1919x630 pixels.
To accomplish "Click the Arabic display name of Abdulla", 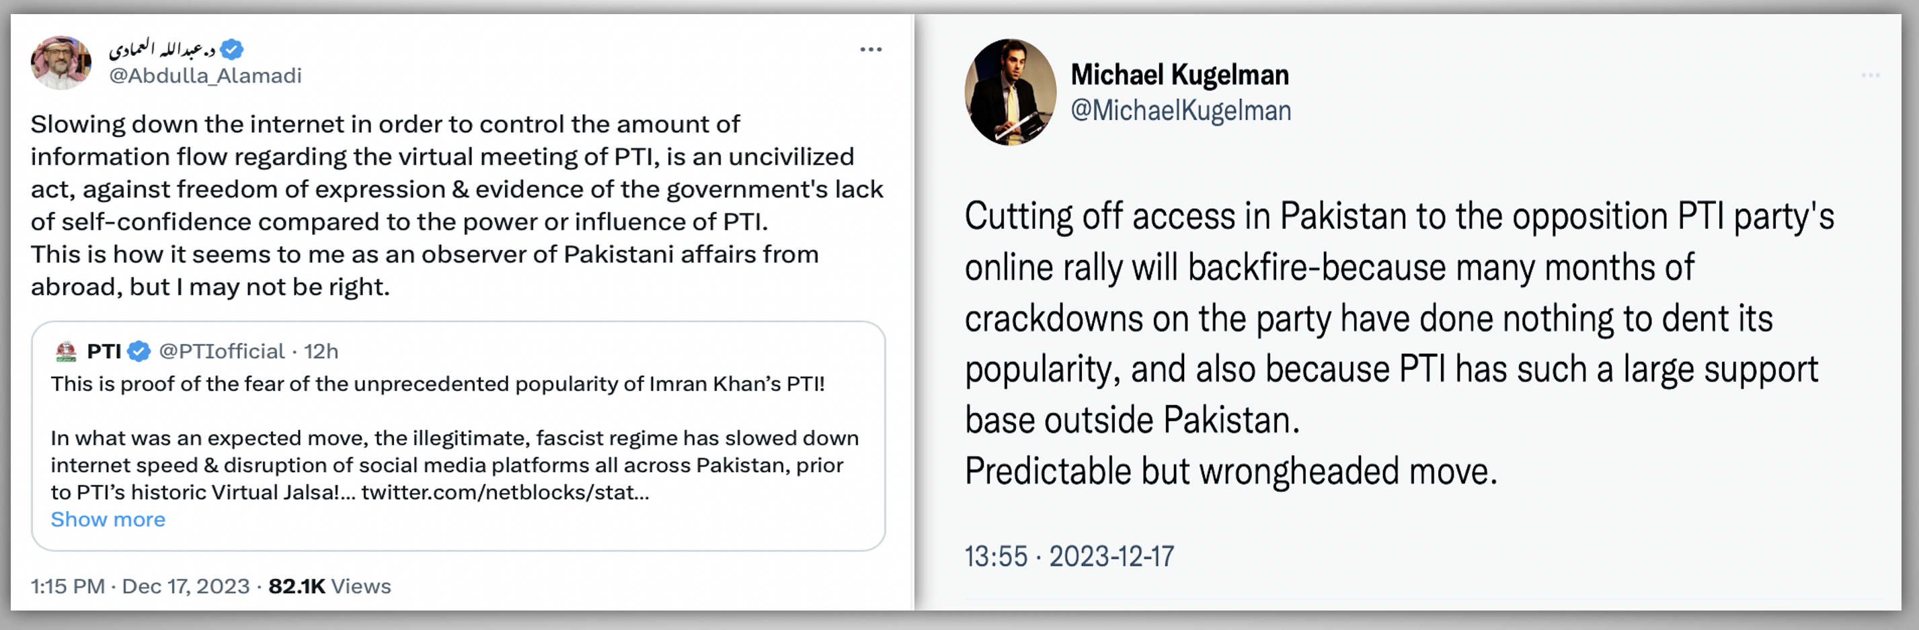I will 161,49.
